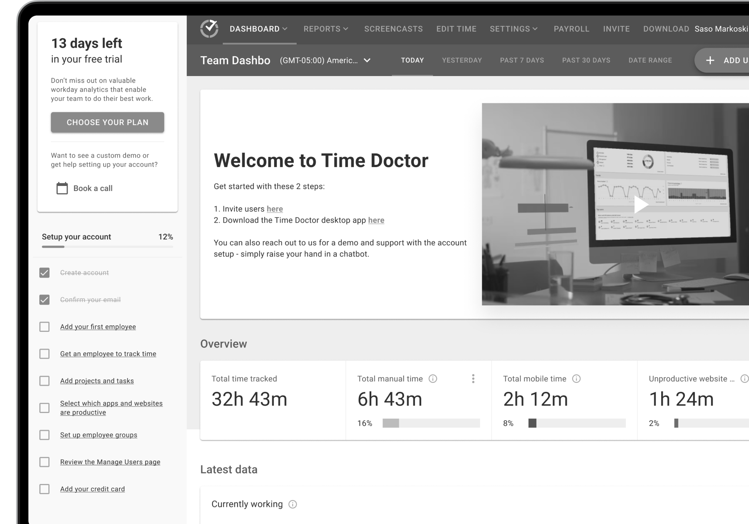
Task: Click the Download desktop app here link
Action: tap(376, 220)
